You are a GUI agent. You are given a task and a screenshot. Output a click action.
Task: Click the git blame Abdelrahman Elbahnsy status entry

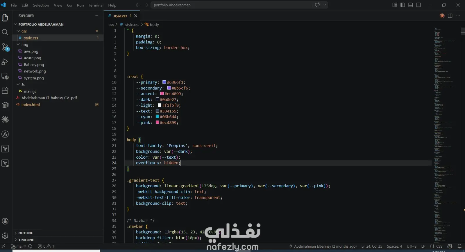click(x=323, y=246)
